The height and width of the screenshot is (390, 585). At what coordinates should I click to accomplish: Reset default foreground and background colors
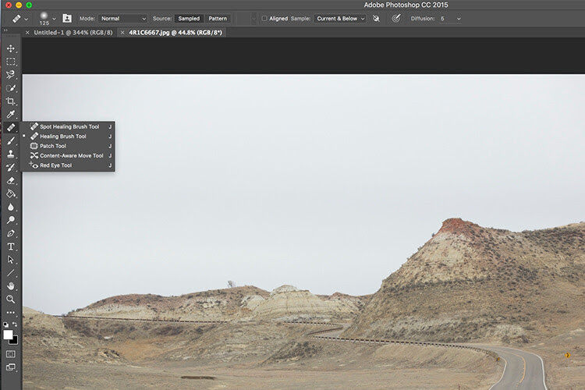coord(5,324)
